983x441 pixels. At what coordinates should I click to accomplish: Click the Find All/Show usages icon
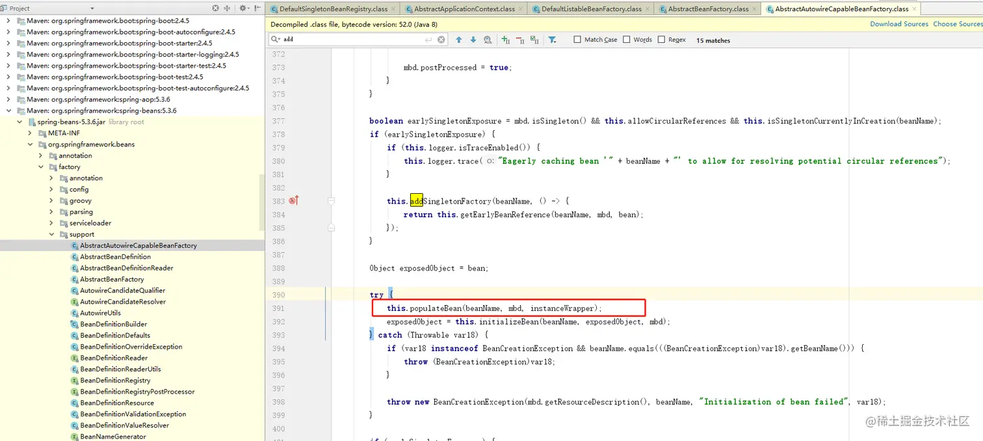tap(488, 40)
